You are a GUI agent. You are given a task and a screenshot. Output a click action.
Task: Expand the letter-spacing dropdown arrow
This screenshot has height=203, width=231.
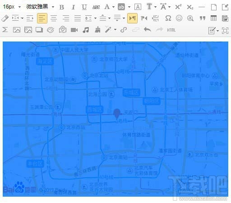[x=169, y=7]
